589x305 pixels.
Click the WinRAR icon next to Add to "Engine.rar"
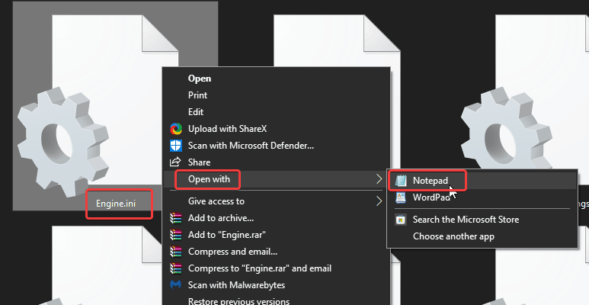pyautogui.click(x=176, y=235)
